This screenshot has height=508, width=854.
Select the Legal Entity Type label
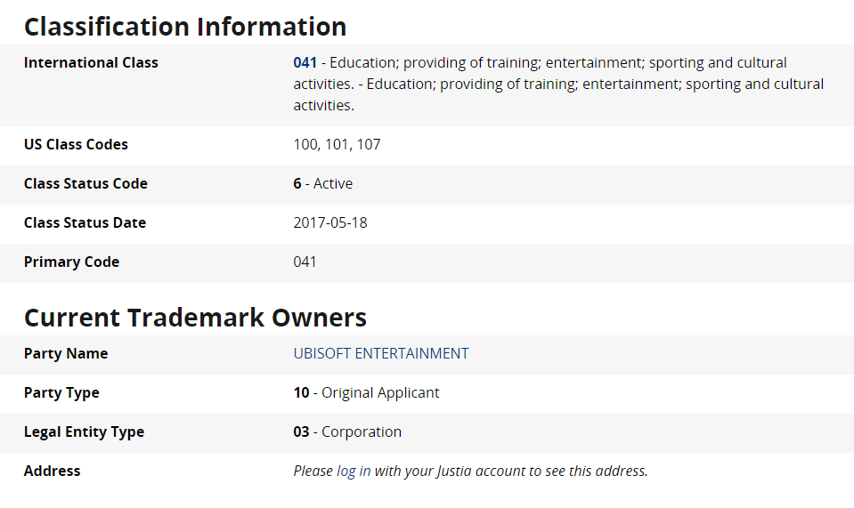[84, 431]
